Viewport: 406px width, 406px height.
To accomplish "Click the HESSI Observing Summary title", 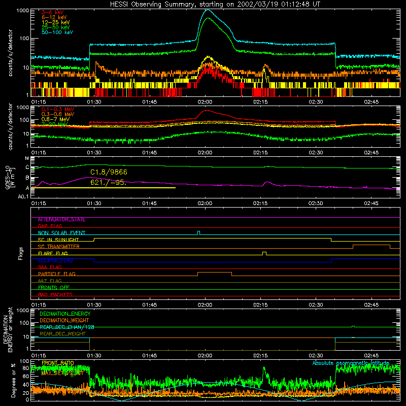I will pyautogui.click(x=215, y=5).
